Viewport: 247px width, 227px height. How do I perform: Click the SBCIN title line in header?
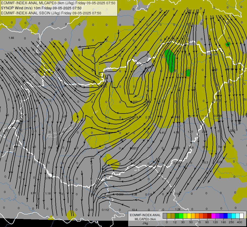click(51, 13)
